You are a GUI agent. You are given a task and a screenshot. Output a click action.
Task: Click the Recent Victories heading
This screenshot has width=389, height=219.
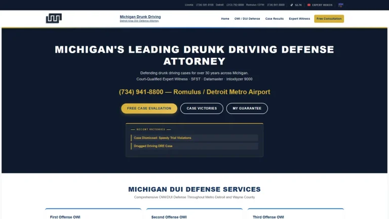click(150, 129)
